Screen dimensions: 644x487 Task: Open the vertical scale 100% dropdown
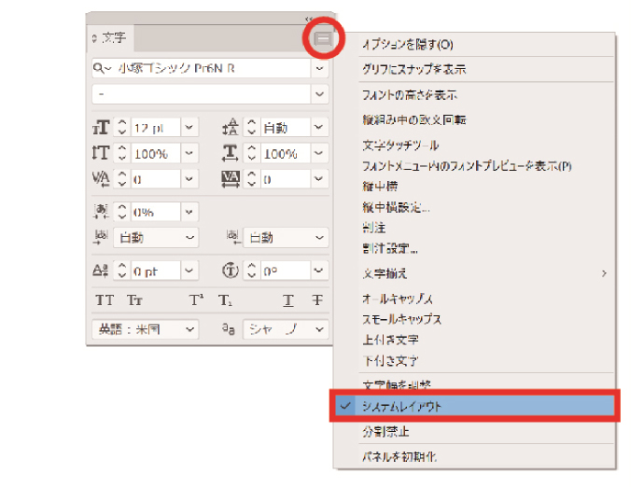tap(189, 153)
